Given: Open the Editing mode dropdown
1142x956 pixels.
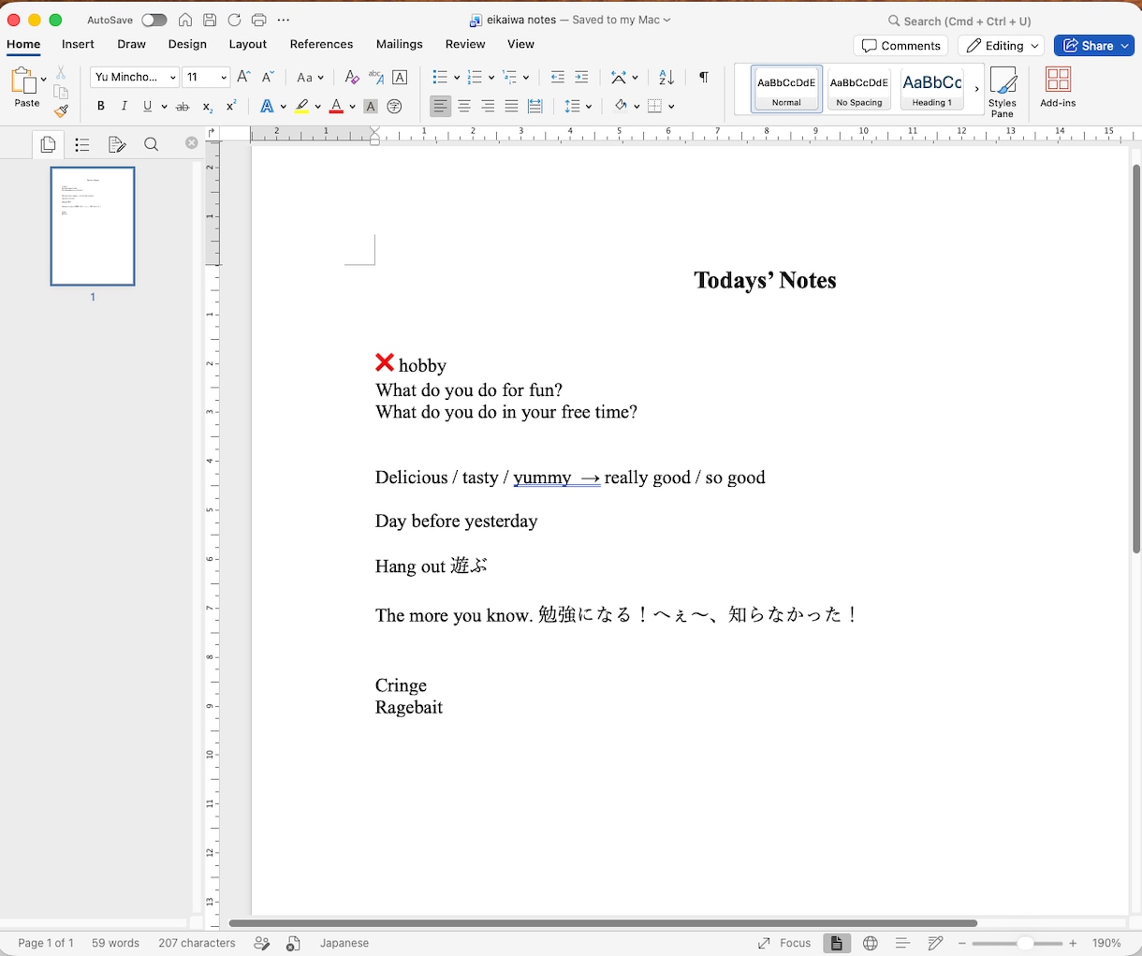Looking at the screenshot, I should 1001,46.
